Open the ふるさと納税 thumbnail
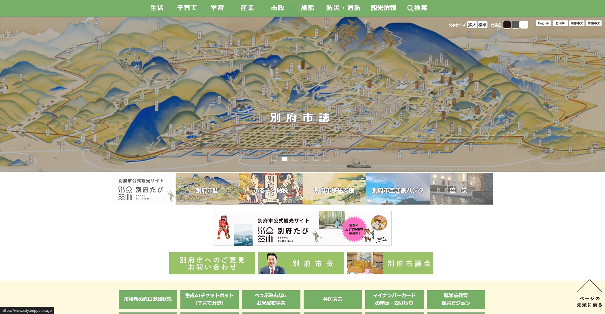Image resolution: width=605 pixels, height=314 pixels. [271, 189]
